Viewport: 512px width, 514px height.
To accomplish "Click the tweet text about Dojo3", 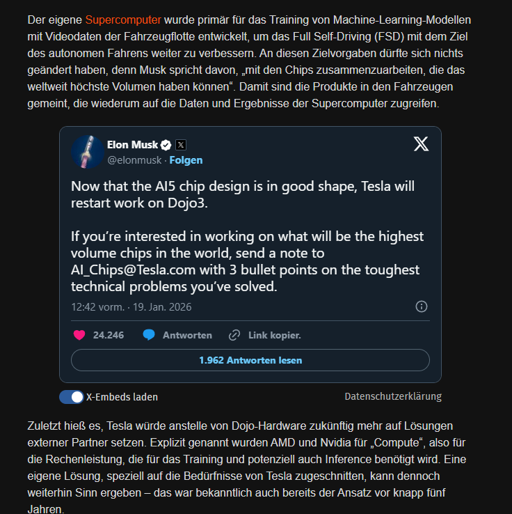I will tap(243, 194).
